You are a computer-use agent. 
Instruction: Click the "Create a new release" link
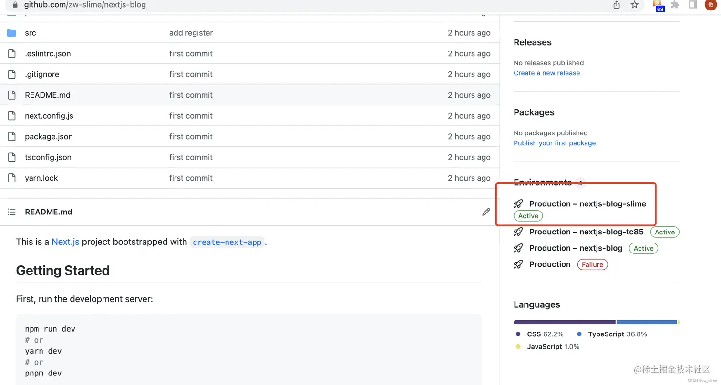point(546,73)
